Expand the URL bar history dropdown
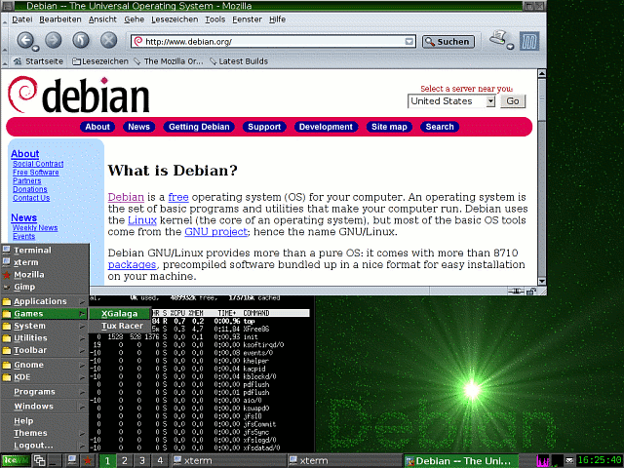Viewport: 624px width, 468px height. [x=410, y=42]
